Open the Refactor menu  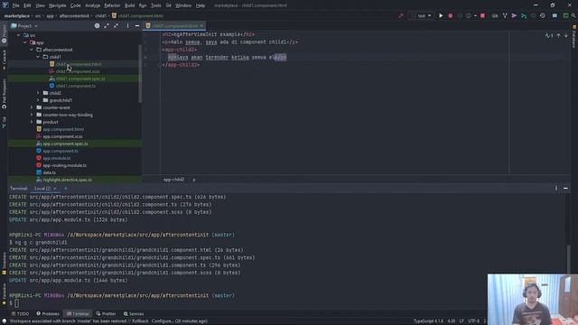(x=112, y=5)
